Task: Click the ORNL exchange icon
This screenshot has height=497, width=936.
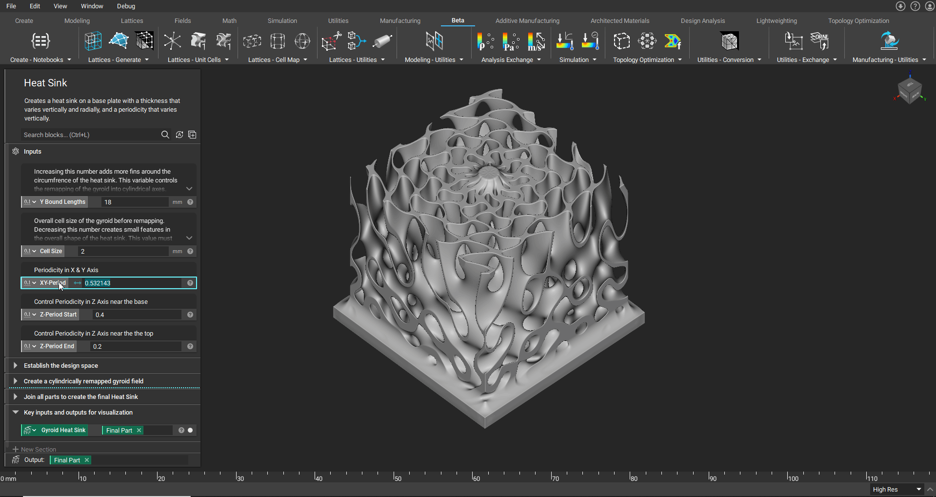Action: [x=819, y=41]
